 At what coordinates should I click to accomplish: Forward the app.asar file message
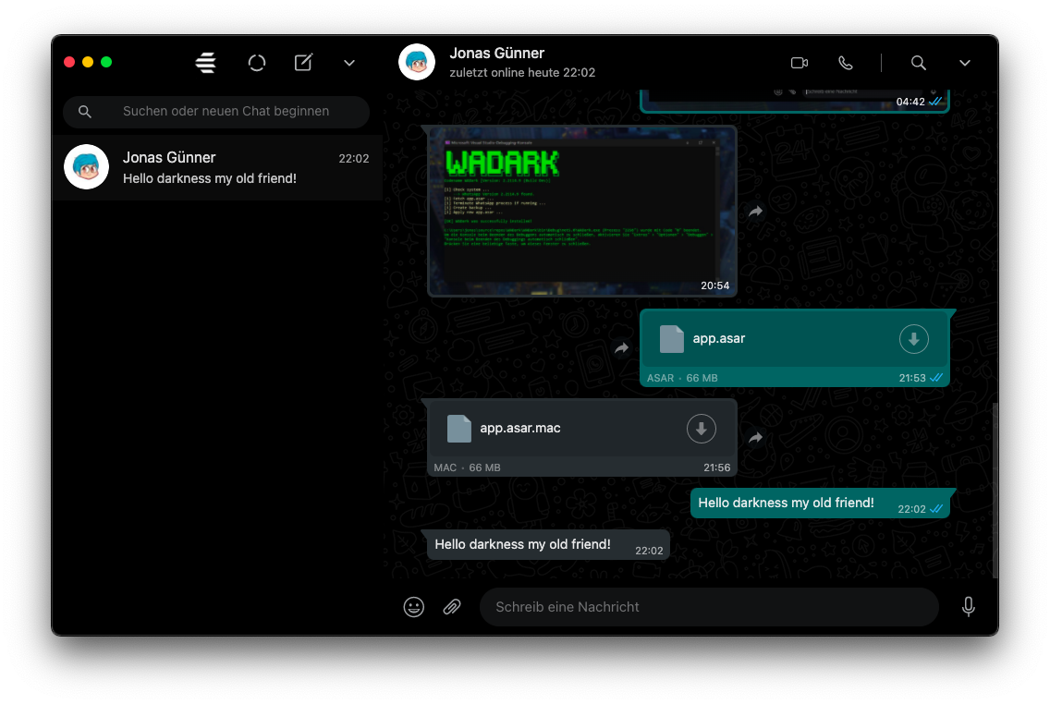[x=621, y=348]
